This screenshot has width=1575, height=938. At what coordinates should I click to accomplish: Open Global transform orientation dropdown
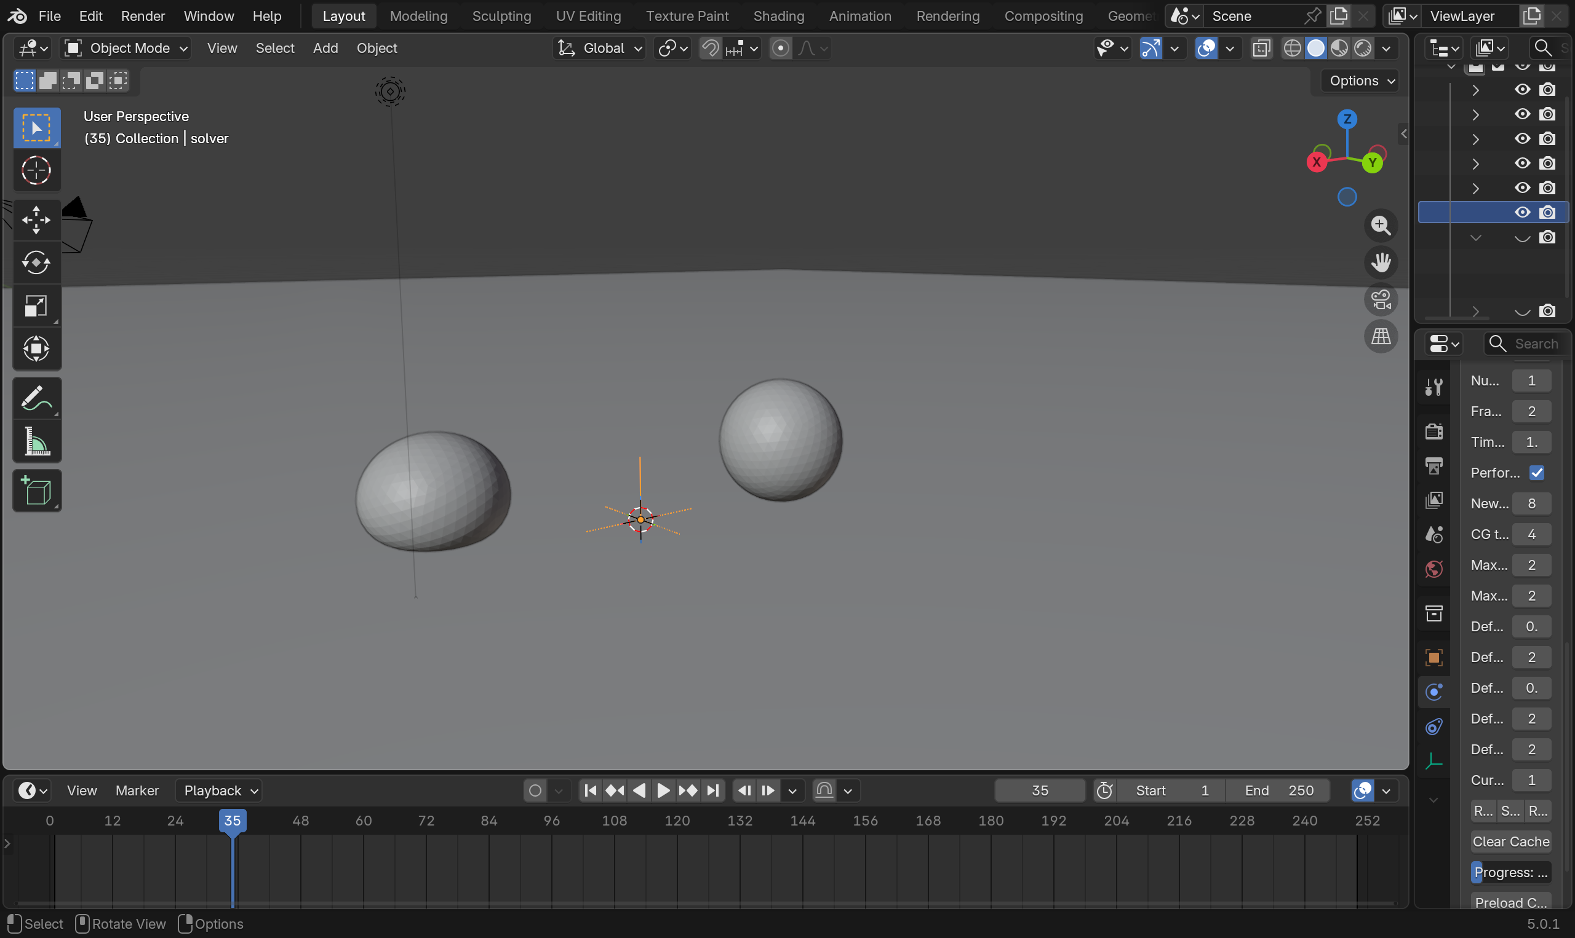tap(600, 48)
